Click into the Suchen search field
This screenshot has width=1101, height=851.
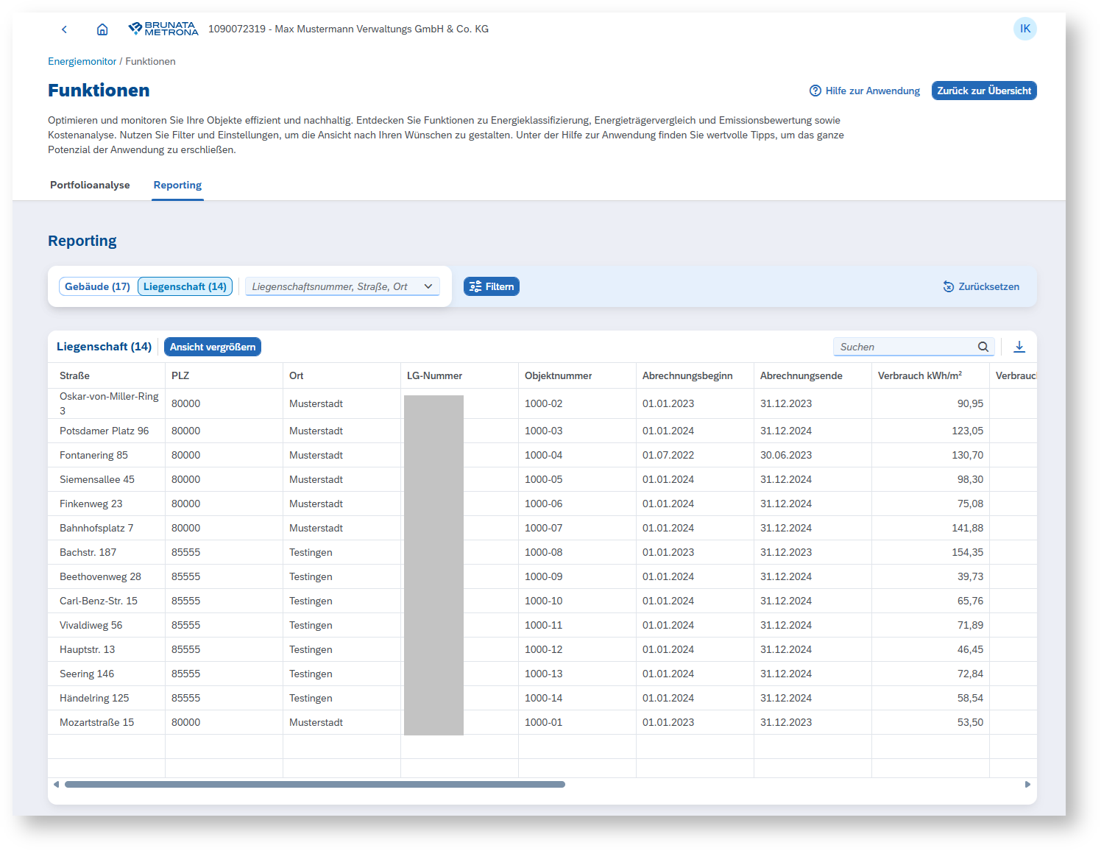coord(905,347)
